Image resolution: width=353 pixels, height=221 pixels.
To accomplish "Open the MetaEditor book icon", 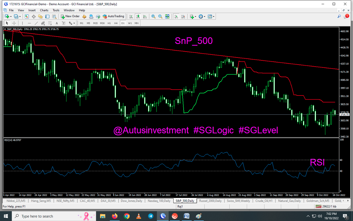I will (84, 17).
